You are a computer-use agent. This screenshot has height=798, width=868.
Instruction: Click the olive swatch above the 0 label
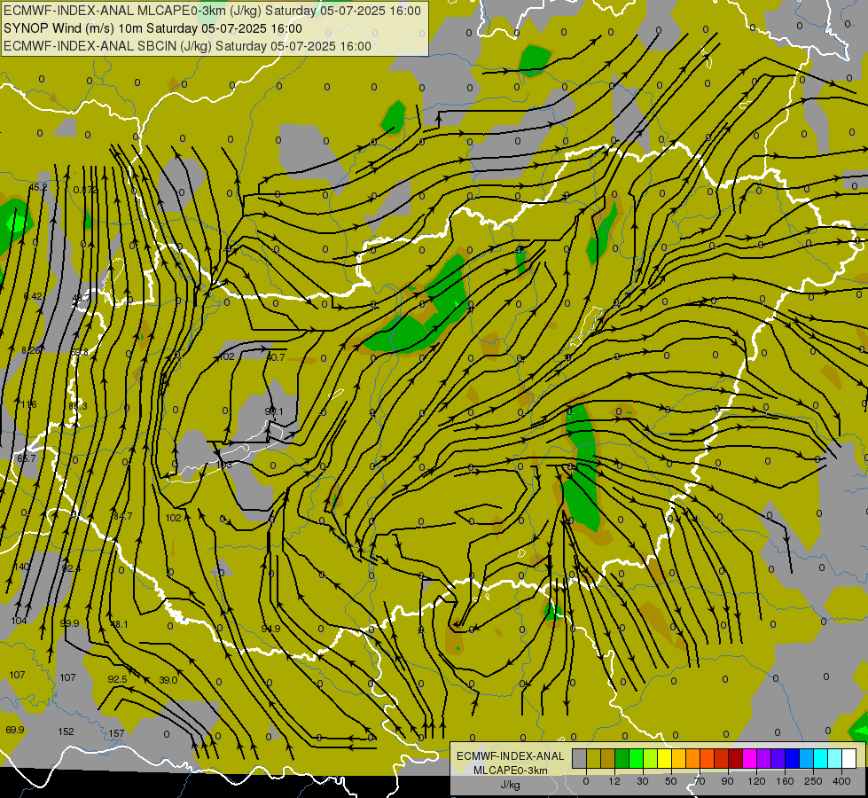(x=594, y=758)
